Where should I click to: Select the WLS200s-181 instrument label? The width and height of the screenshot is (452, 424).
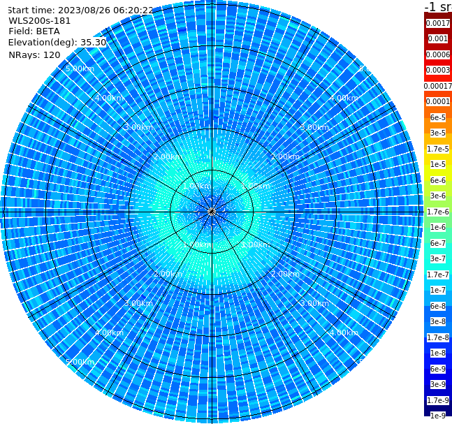click(40, 21)
